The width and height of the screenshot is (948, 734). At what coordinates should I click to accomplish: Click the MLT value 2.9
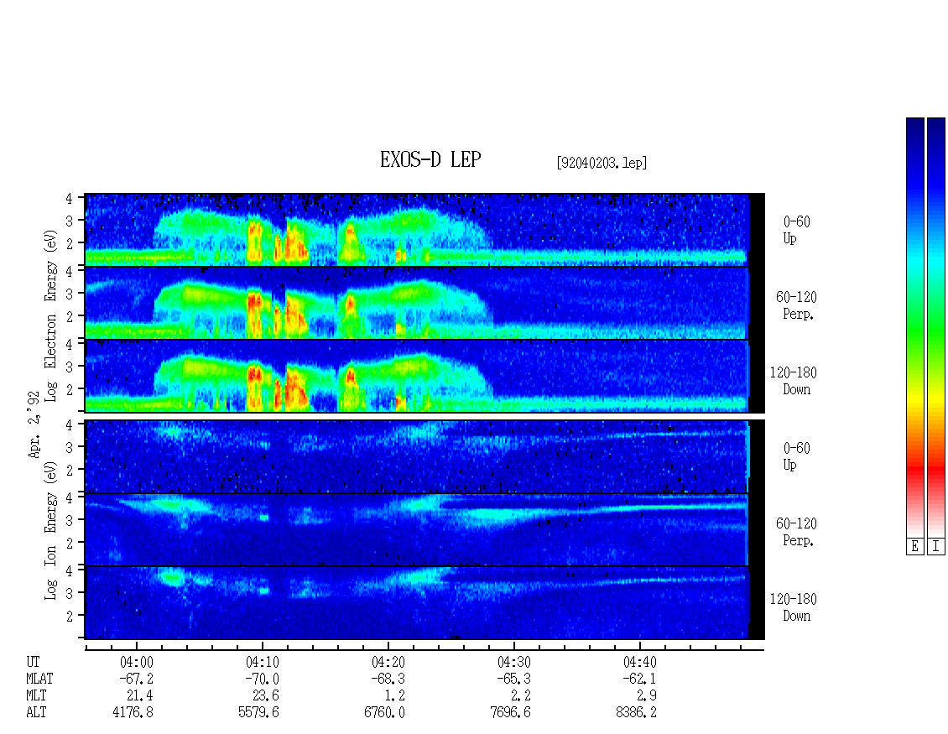646,696
